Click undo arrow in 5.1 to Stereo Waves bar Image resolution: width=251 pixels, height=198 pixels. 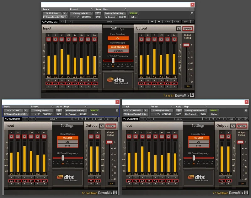click(x=25, y=119)
